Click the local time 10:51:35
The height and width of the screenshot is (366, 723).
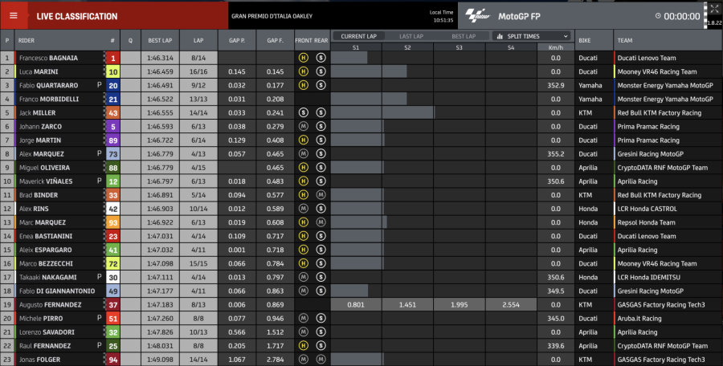point(443,20)
